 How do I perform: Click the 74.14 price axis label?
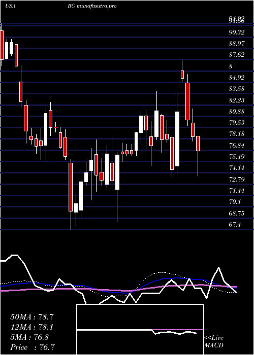[237, 168]
